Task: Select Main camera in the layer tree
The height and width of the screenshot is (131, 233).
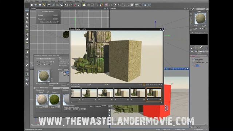Action: point(199,59)
